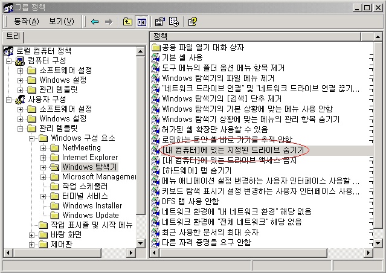Click the 공용 파일 열기 대화 상자 folder icon
386x273 pixels.
click(x=156, y=48)
